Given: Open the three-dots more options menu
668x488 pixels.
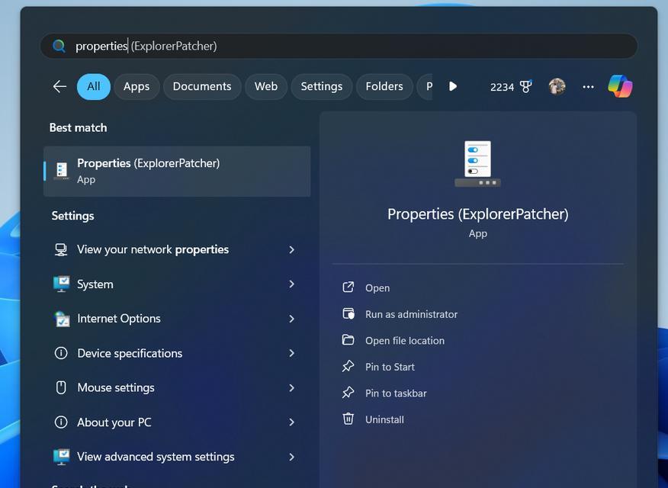Looking at the screenshot, I should point(589,87).
